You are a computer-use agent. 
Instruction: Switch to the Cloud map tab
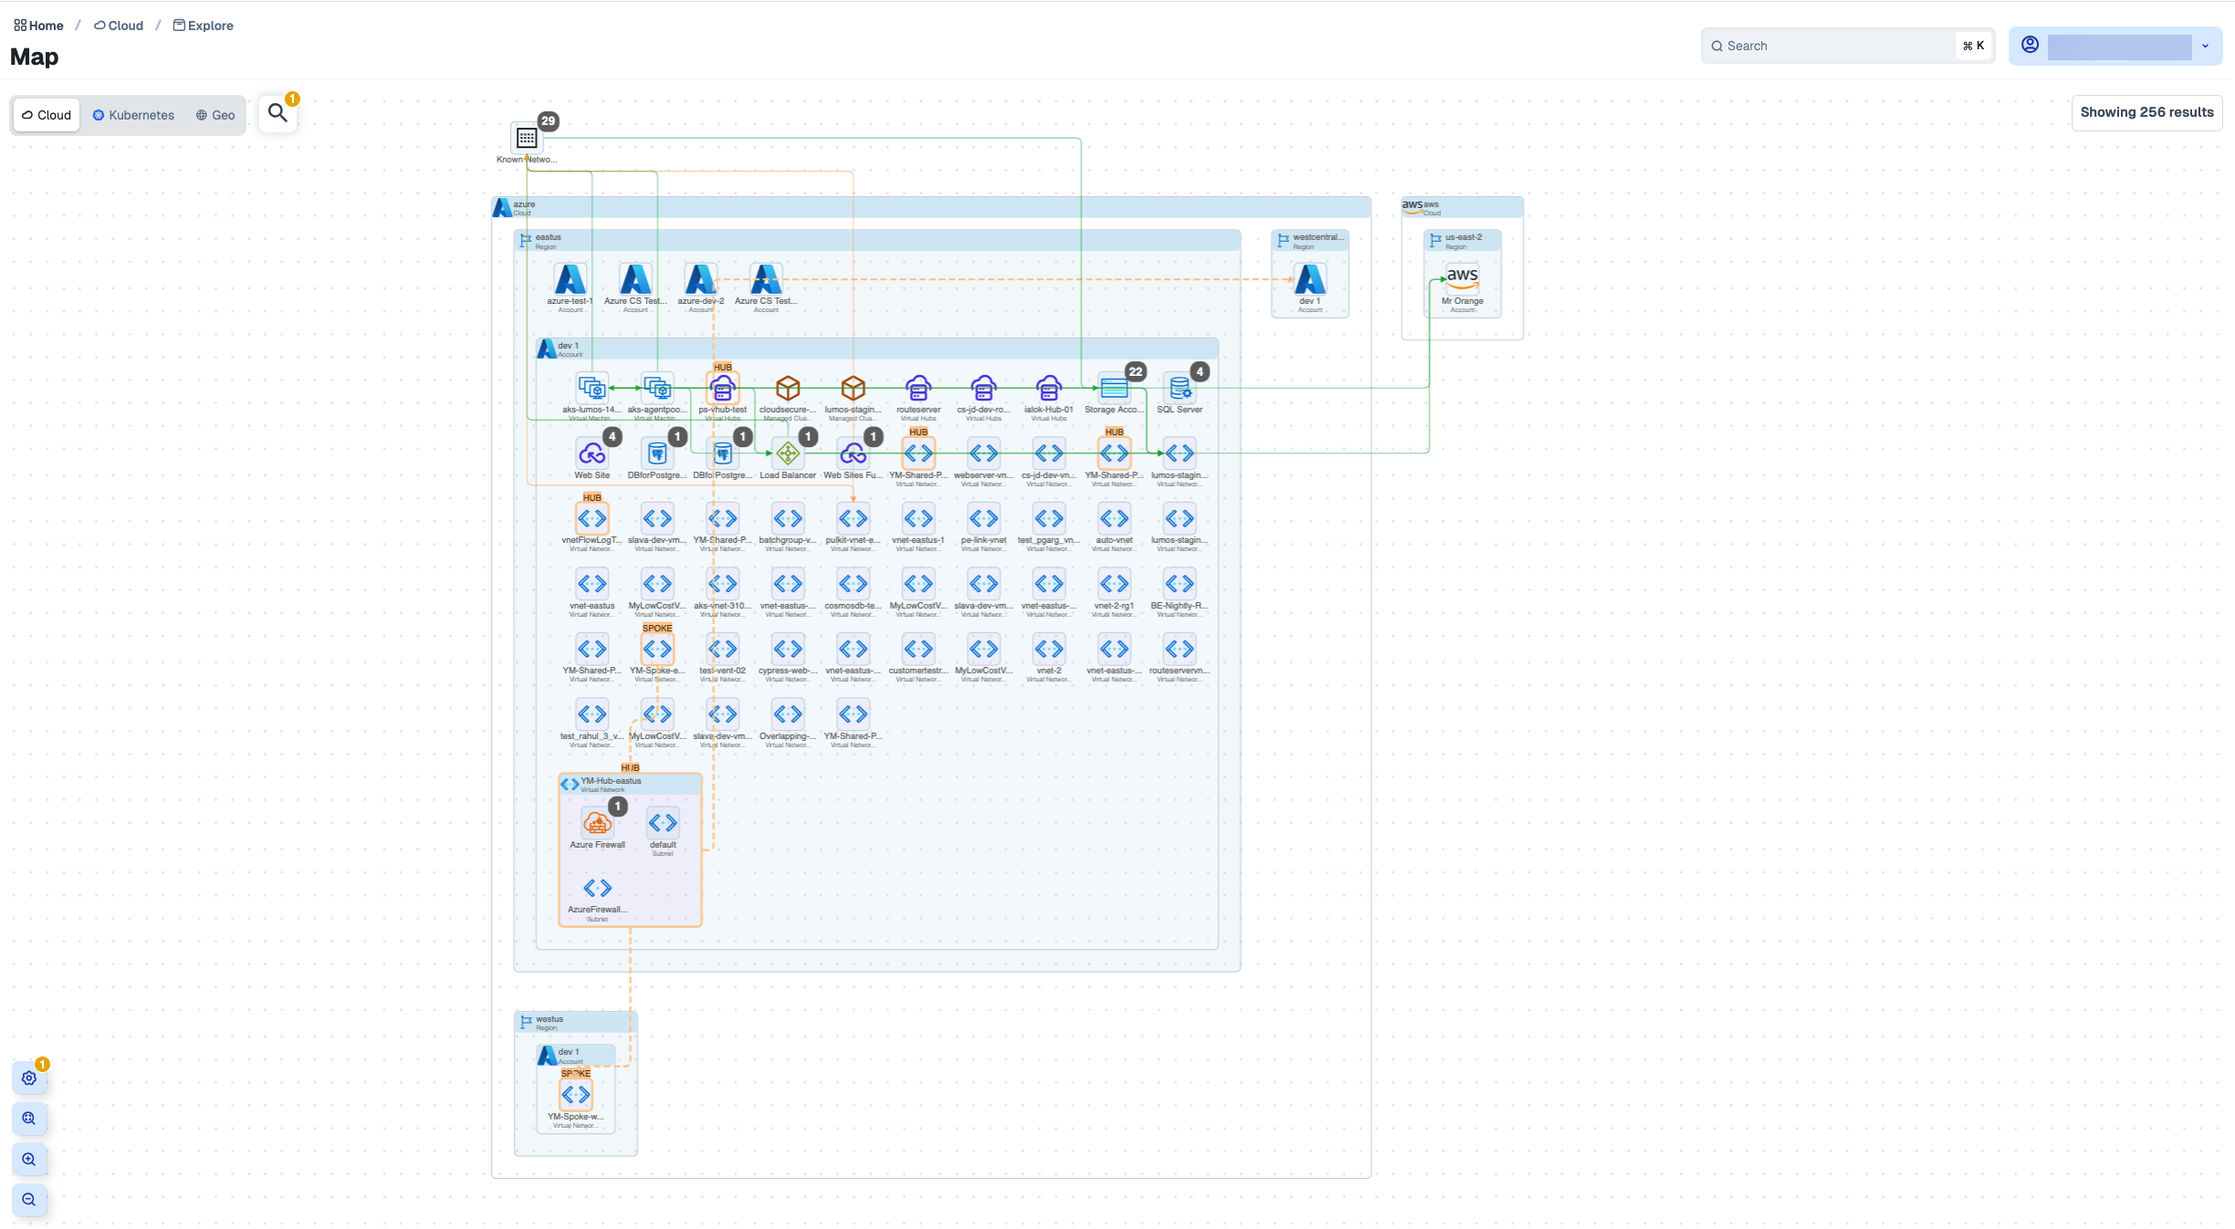(47, 115)
